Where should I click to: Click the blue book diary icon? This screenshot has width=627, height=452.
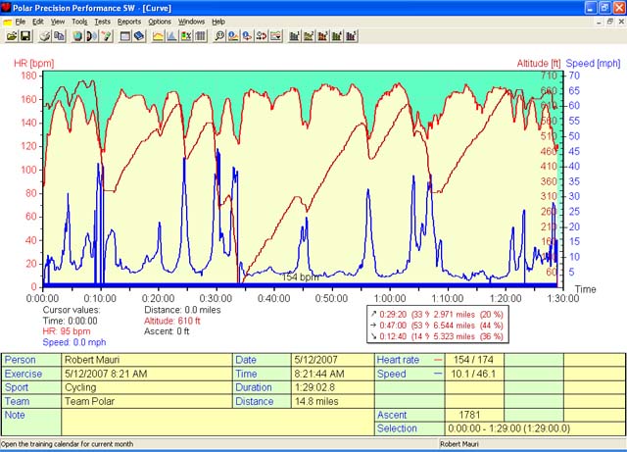pos(139,36)
